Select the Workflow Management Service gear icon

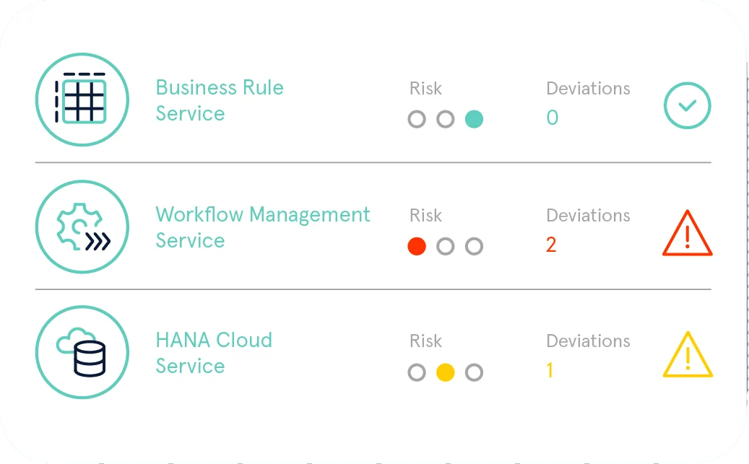82,227
